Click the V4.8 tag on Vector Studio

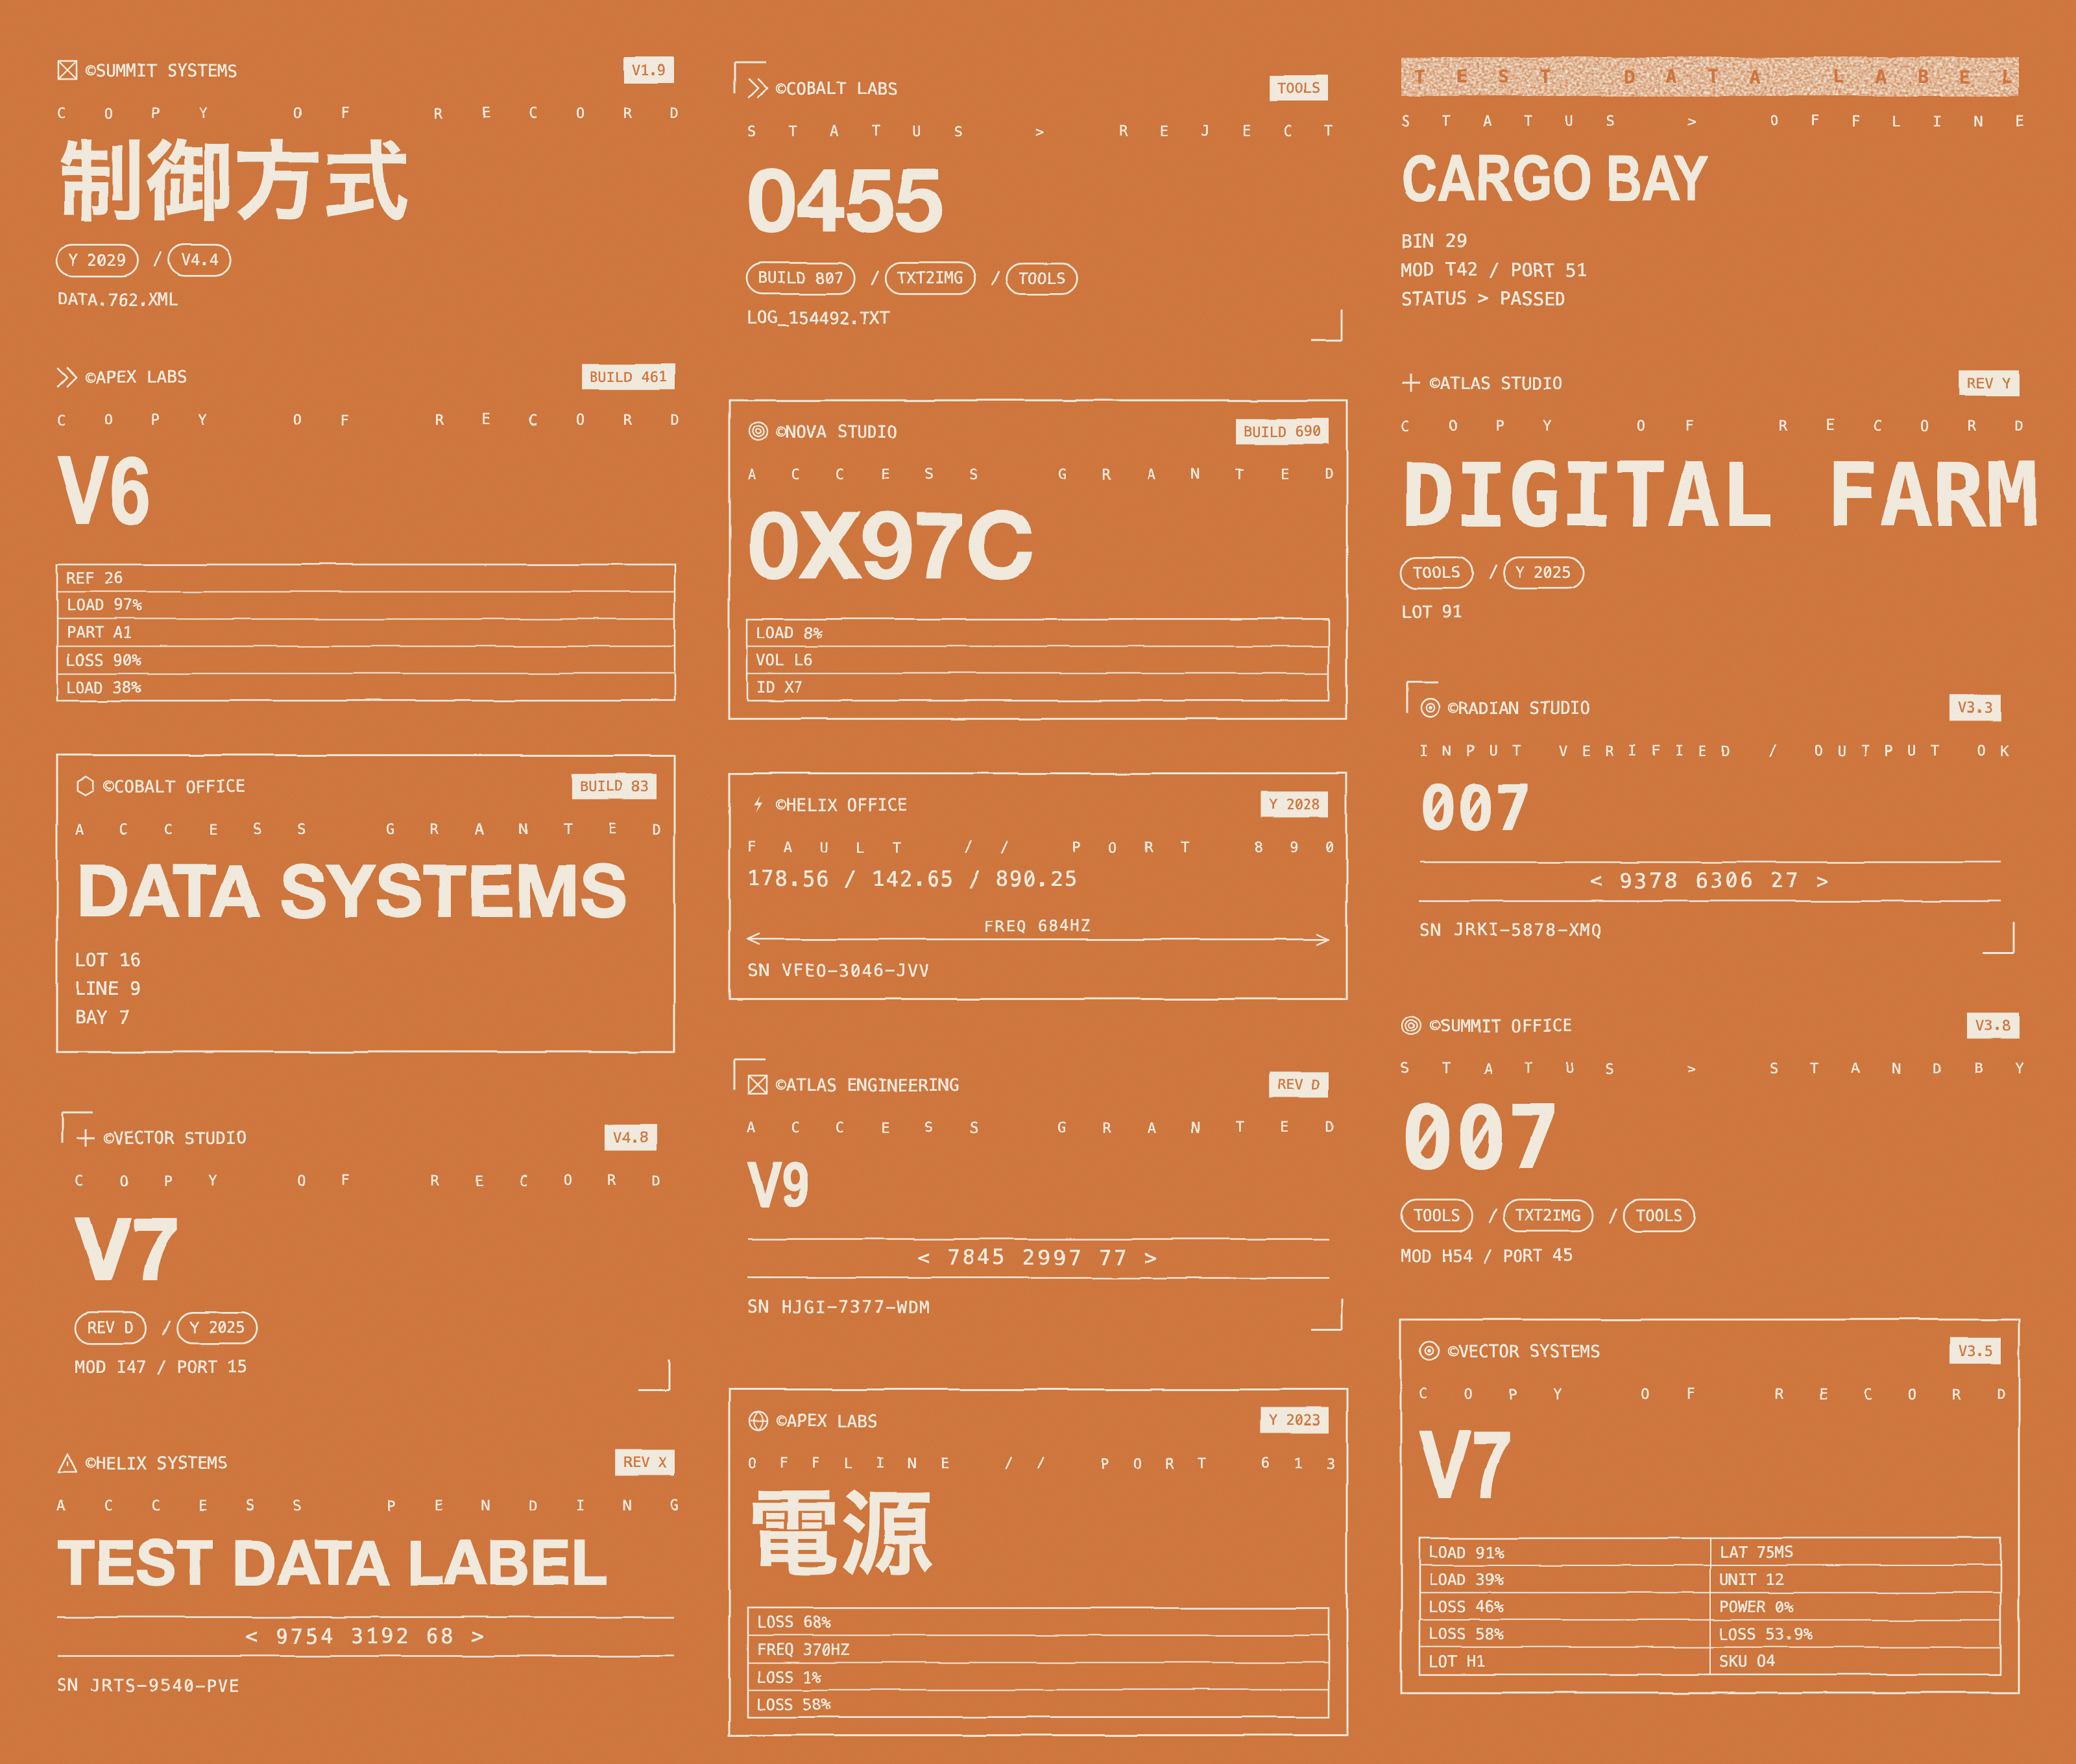631,1138
